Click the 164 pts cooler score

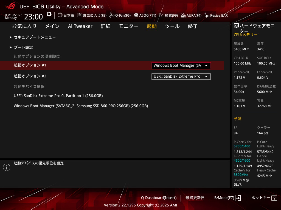[263, 133]
